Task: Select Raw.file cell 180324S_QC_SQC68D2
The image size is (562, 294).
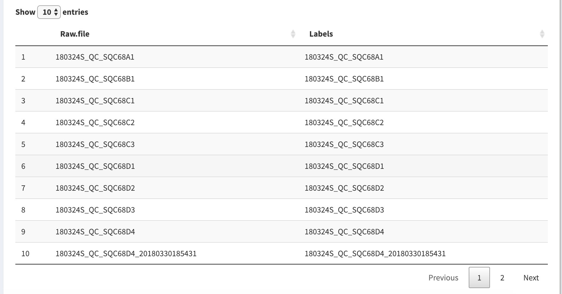Action: pyautogui.click(x=95, y=188)
